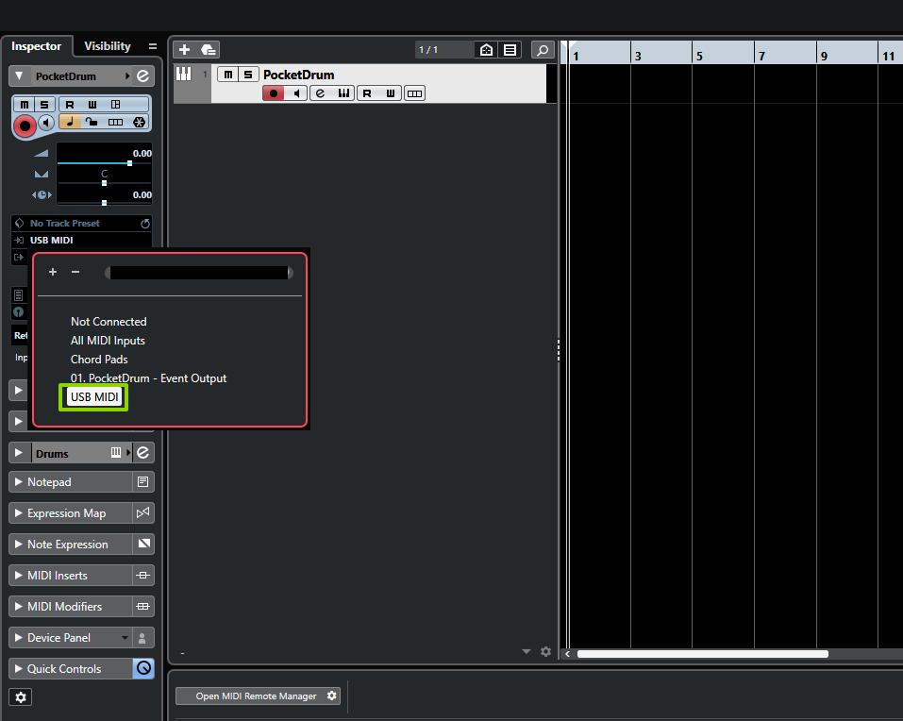This screenshot has width=903, height=721.
Task: Click the Freeze snowflake icon in Inspector
Action: pos(139,122)
